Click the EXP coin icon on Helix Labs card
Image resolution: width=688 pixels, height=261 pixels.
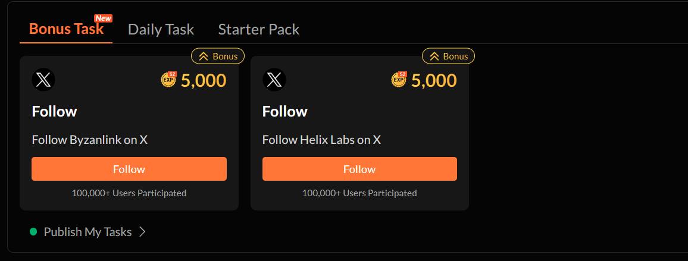click(399, 80)
